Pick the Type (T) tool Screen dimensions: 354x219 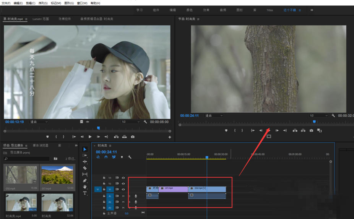(x=85, y=193)
